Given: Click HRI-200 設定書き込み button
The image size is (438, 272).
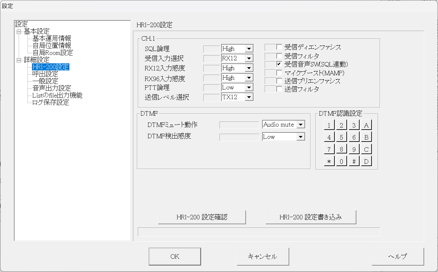Looking at the screenshot, I should [x=311, y=217].
